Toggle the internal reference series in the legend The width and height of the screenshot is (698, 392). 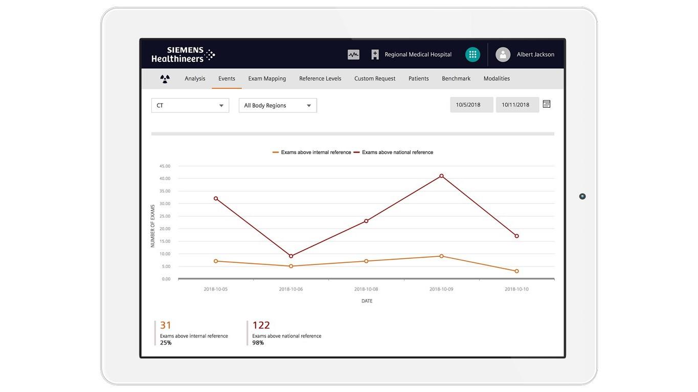pyautogui.click(x=312, y=152)
